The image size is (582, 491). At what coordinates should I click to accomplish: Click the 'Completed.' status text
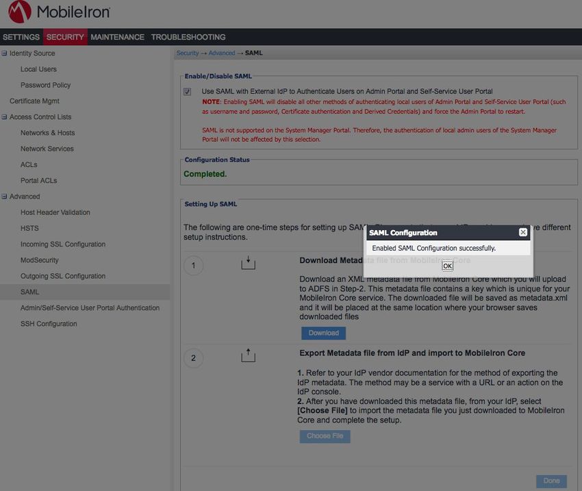click(x=205, y=174)
